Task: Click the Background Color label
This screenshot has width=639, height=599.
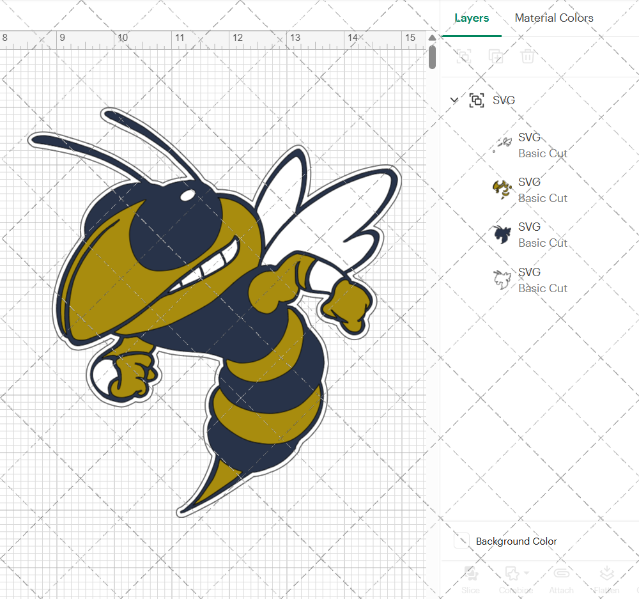Action: pyautogui.click(x=516, y=541)
